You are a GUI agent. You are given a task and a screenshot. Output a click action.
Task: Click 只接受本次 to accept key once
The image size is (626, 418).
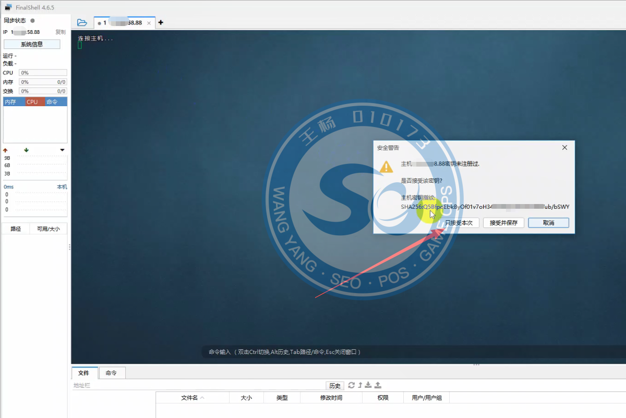coord(459,223)
